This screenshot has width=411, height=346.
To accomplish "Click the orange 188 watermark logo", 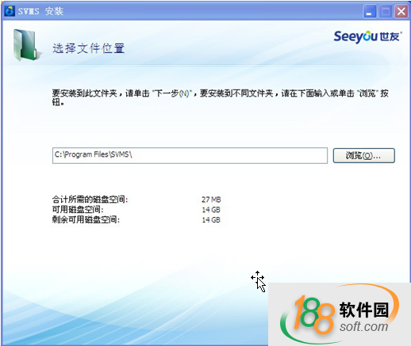I will tap(313, 315).
